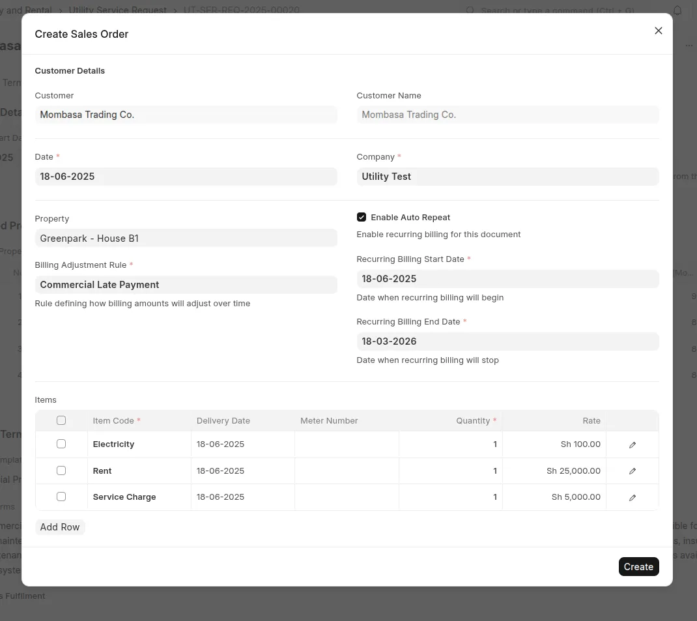Screen dimensions: 697x621
Task: Edit the Service Charge item row
Action: pos(632,497)
